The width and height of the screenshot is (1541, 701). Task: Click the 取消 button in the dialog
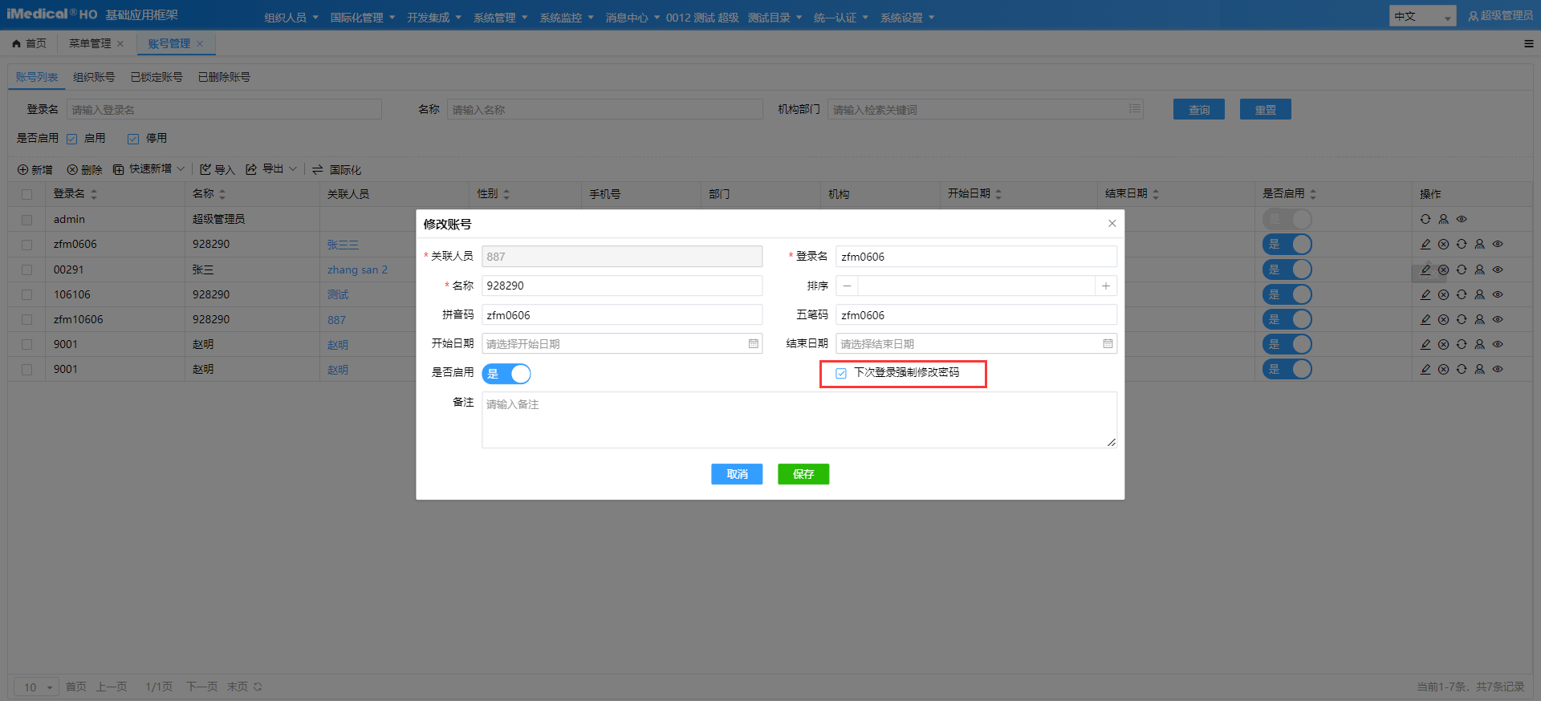point(737,474)
